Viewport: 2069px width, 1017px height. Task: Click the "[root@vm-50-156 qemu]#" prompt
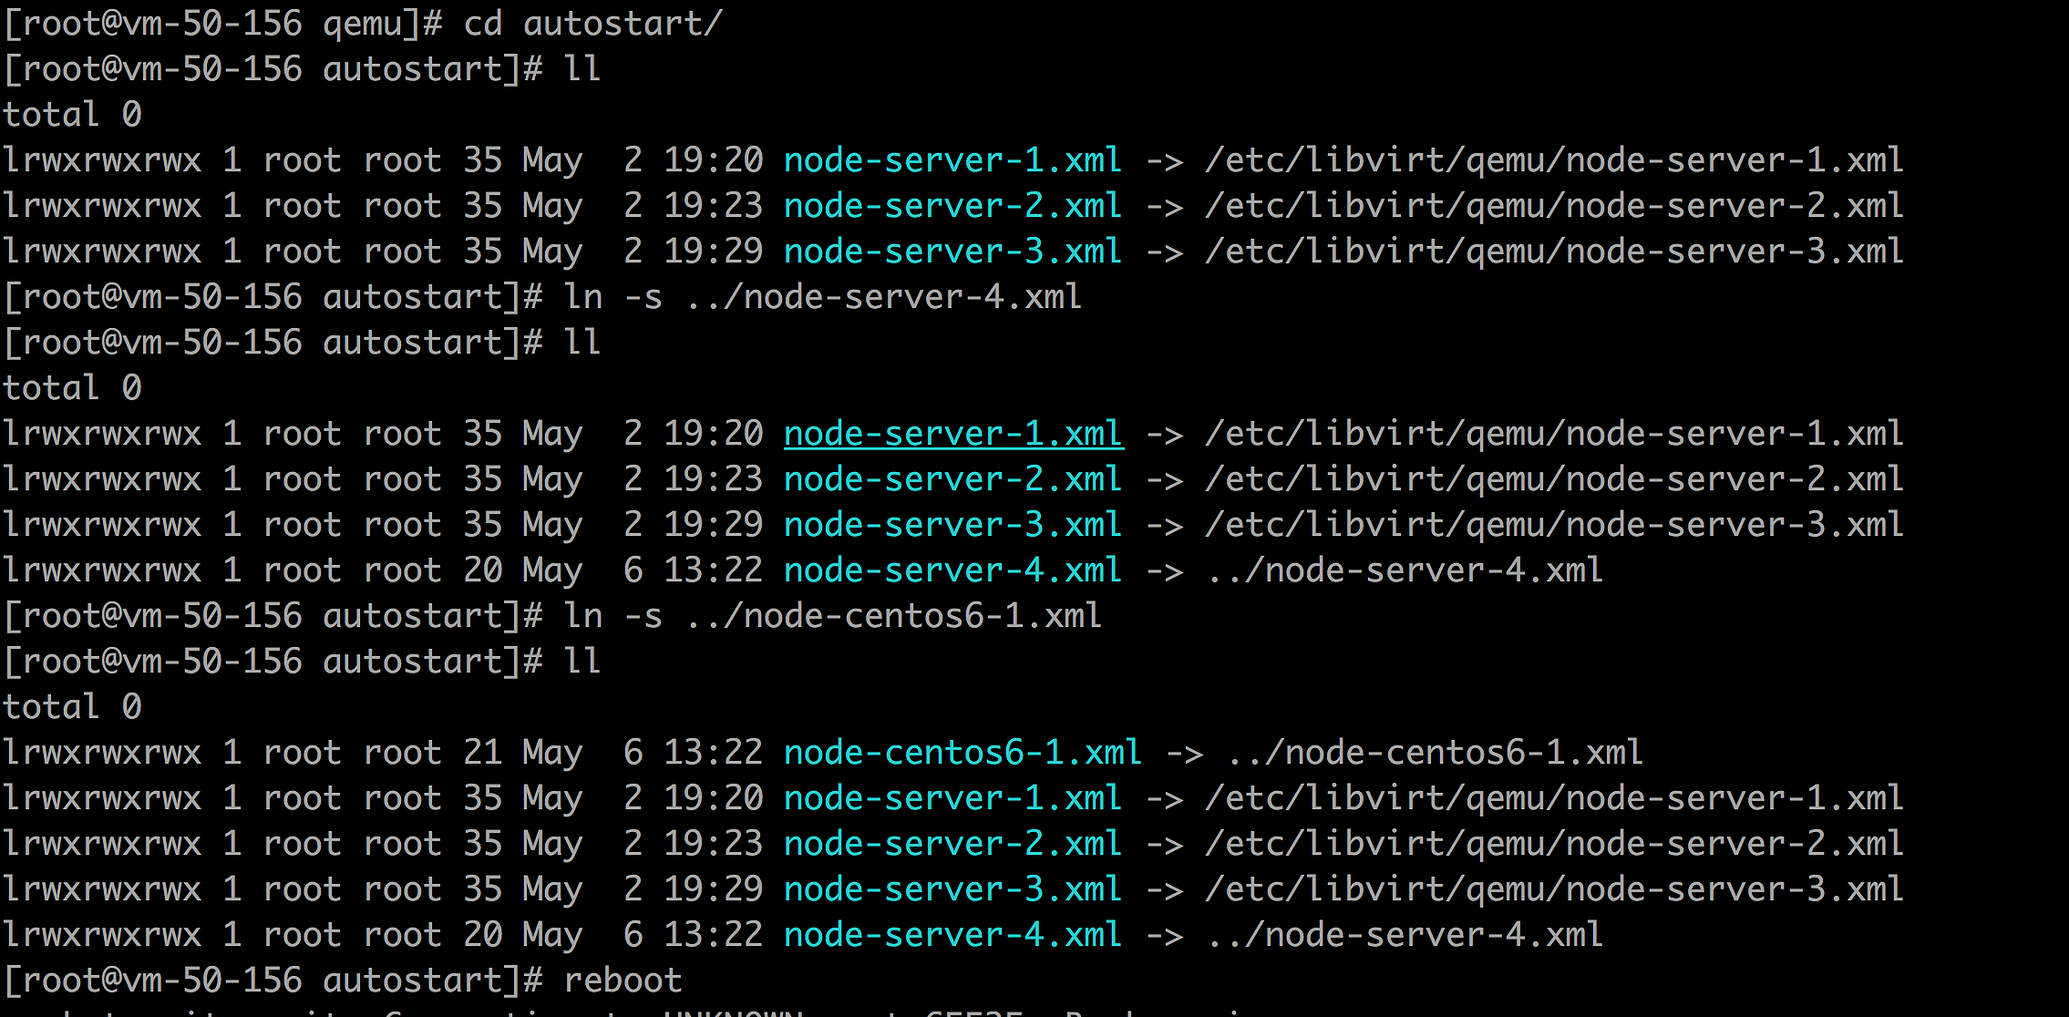(x=223, y=24)
